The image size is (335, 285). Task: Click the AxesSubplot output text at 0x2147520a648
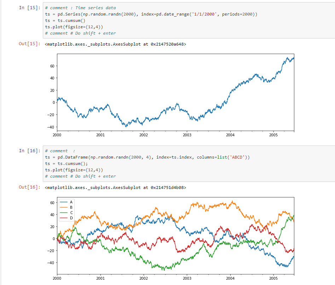[x=115, y=44]
